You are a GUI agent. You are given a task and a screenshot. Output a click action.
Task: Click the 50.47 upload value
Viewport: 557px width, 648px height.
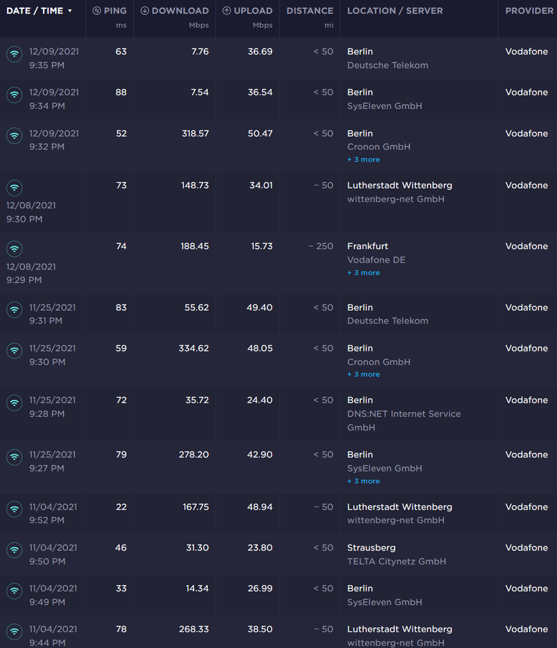coord(260,134)
